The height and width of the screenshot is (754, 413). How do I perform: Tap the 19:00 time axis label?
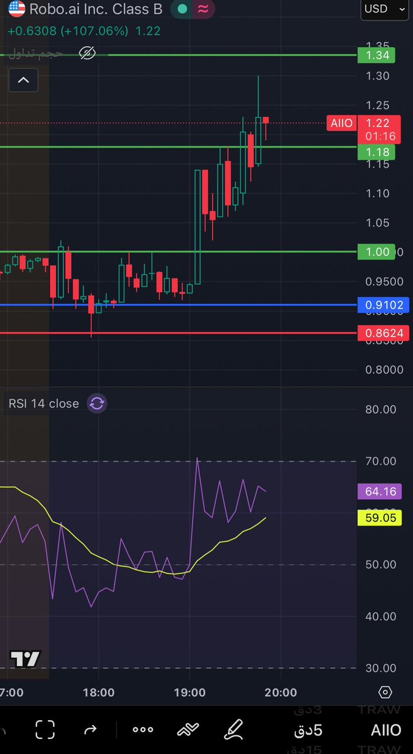tap(189, 693)
